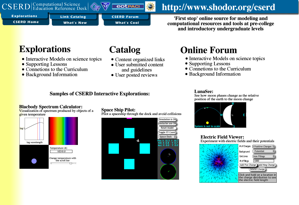Toggle the 'Simulation is ON' button
The image size is (299, 205).
pos(167,119)
